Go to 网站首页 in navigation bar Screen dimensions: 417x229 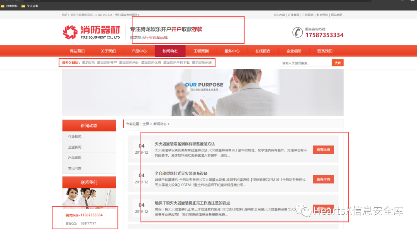tap(77, 51)
